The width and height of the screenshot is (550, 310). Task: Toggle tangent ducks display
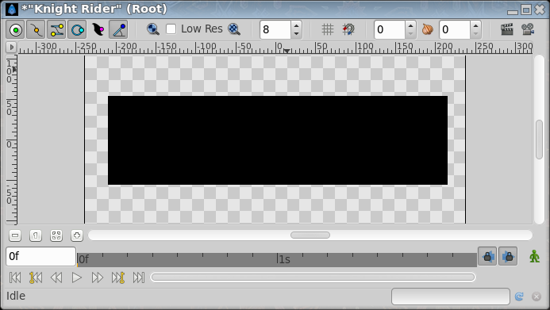57,30
